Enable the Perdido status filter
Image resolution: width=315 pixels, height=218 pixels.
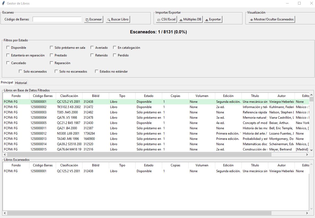115,55
